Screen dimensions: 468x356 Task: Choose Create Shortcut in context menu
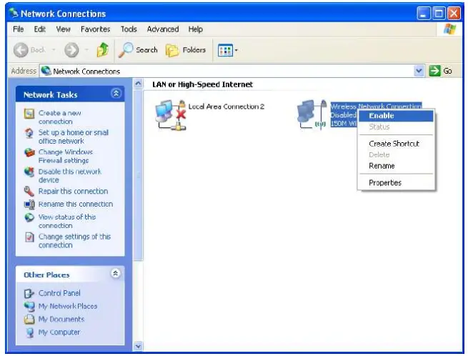coord(396,144)
